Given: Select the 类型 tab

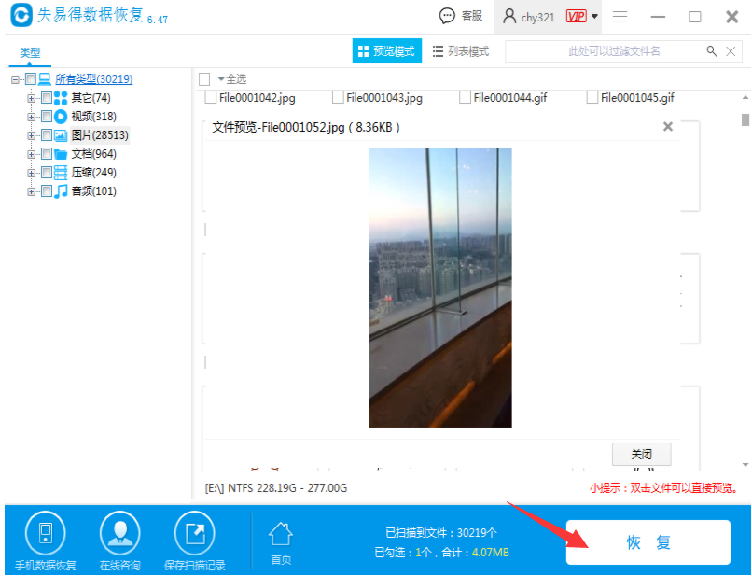Looking at the screenshot, I should 31,53.
